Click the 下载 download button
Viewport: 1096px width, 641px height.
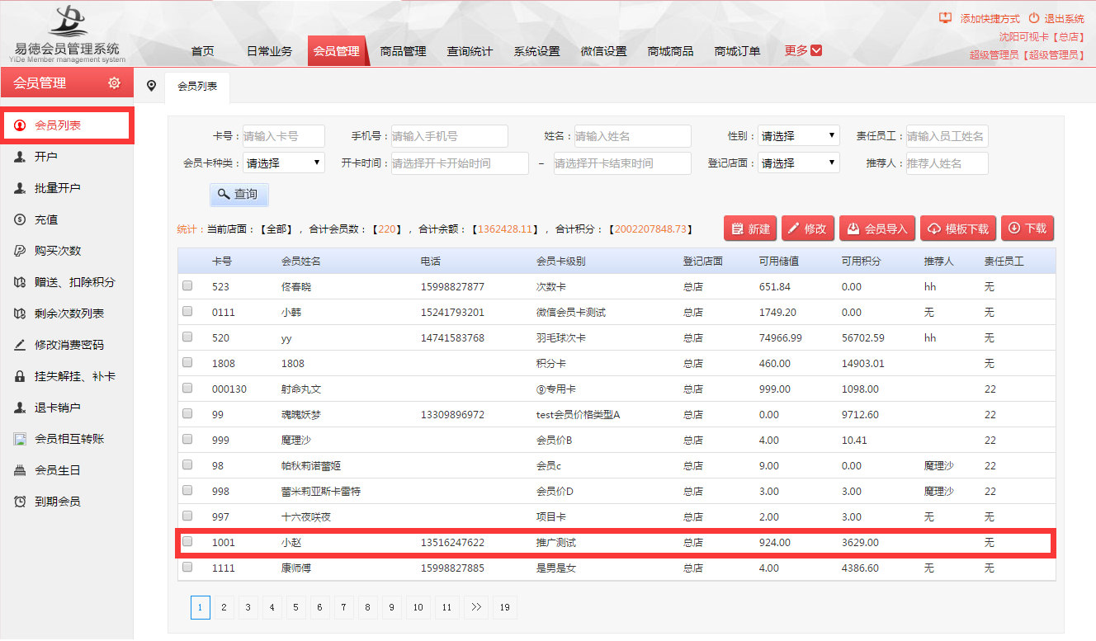pos(1027,229)
